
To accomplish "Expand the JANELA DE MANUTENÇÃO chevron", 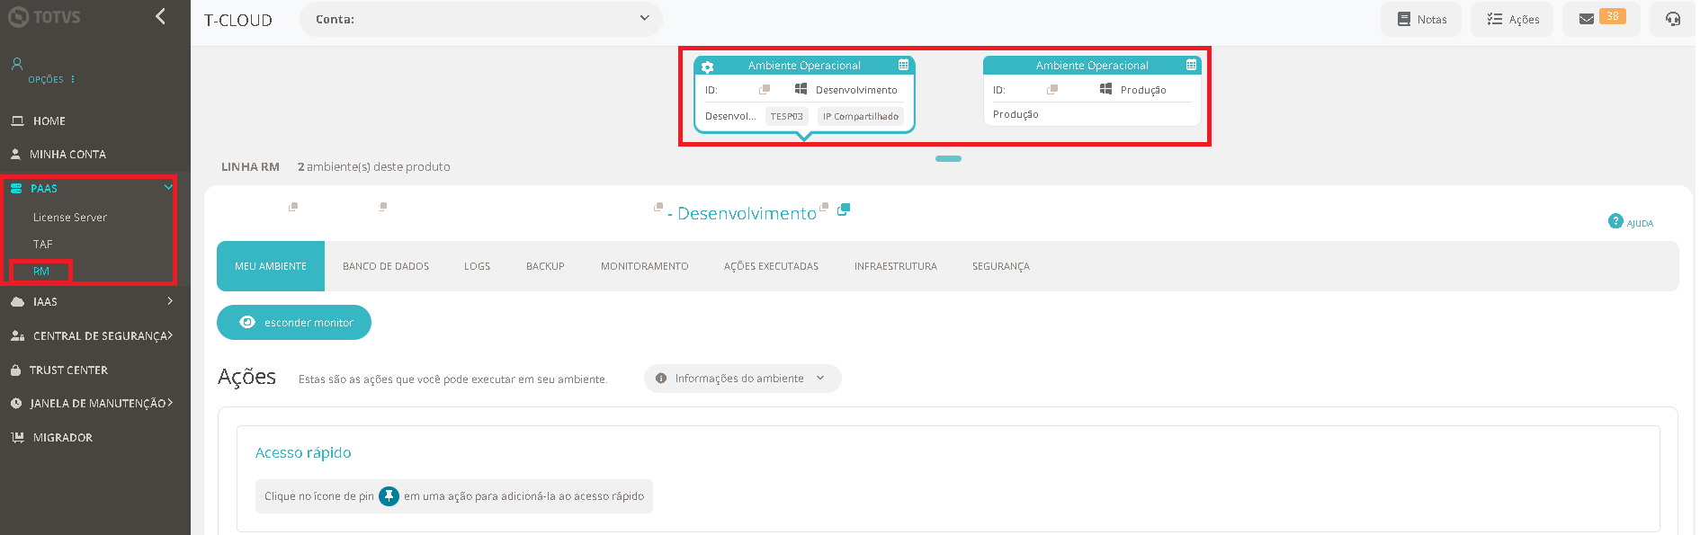I will pos(170,403).
